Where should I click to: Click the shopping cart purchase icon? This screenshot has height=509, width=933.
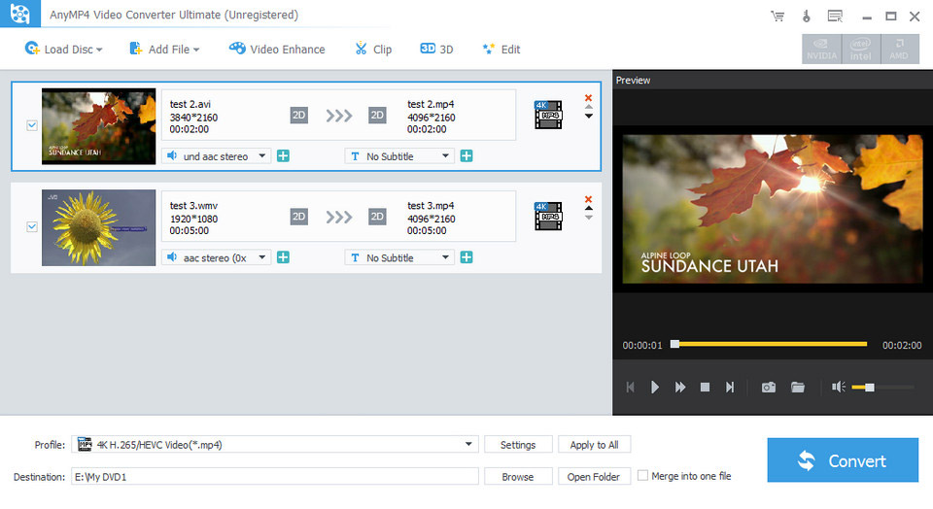(x=777, y=17)
